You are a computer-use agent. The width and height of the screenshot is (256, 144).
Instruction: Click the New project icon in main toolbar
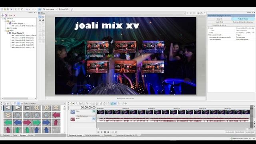click(2, 10)
